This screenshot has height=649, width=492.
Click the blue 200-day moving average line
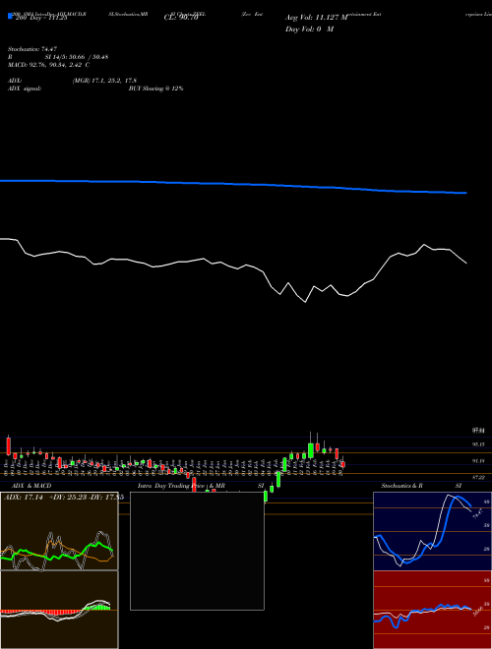pos(233,185)
